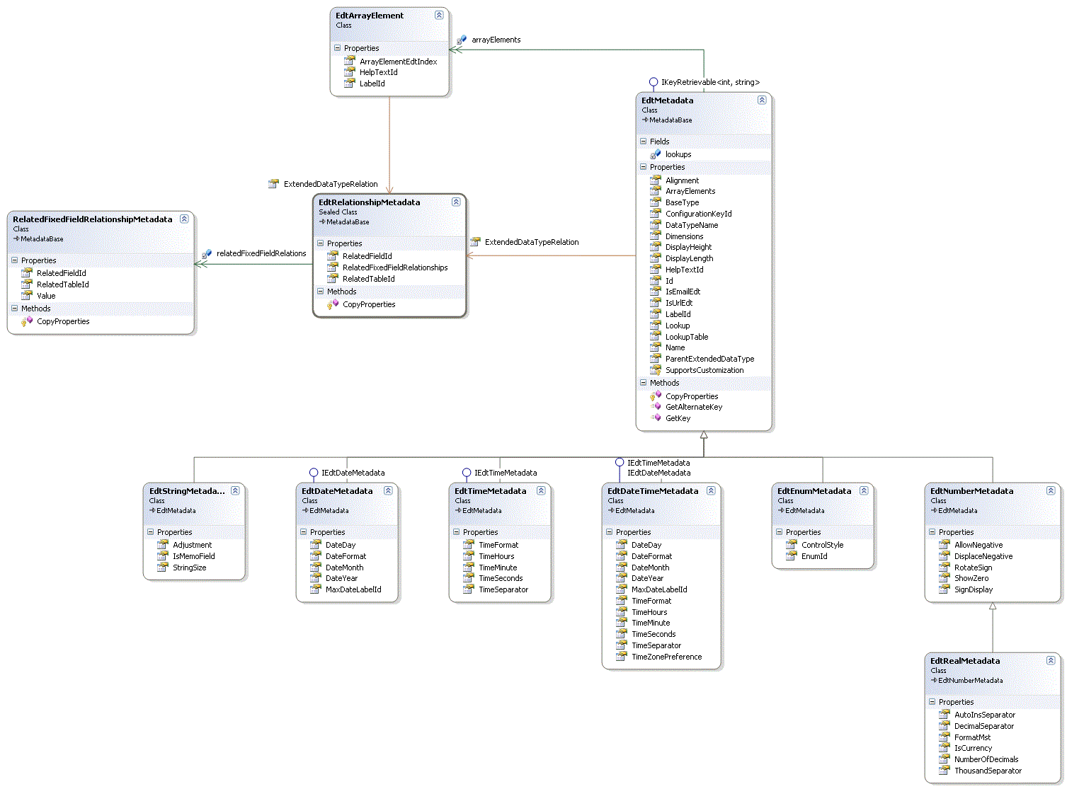1067x789 pixels.
Task: Click the Alignment property icon in EdtMetadata
Action: point(656,180)
